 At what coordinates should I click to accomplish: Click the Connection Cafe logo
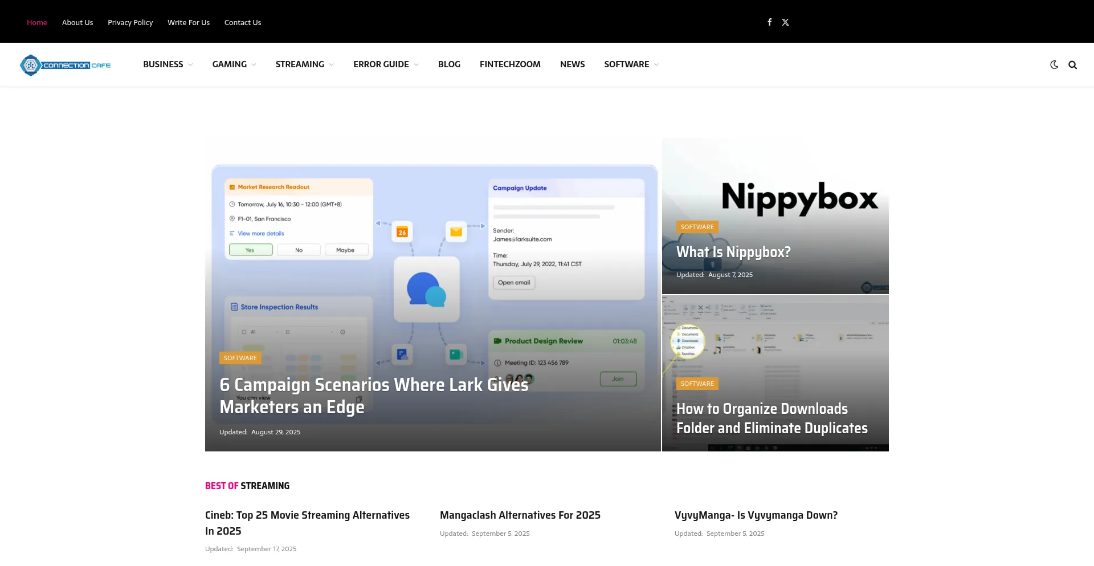[66, 65]
